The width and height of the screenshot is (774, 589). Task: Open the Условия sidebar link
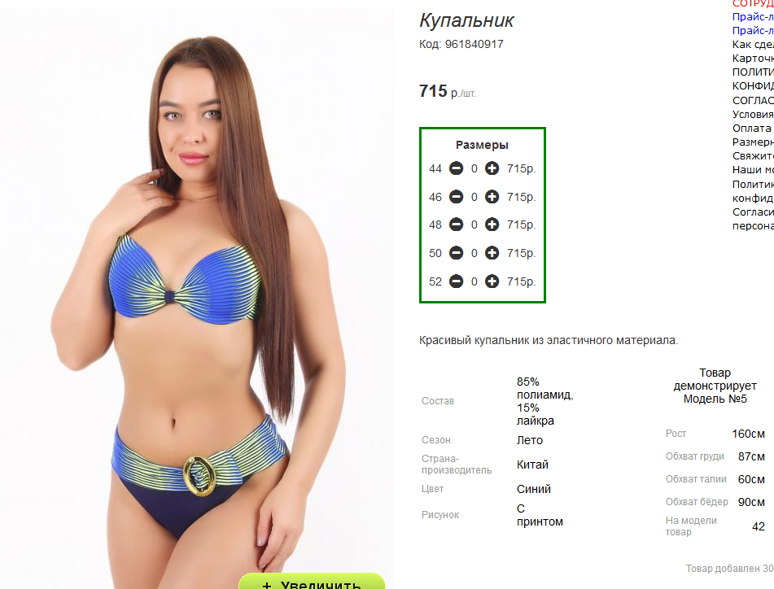tap(753, 115)
